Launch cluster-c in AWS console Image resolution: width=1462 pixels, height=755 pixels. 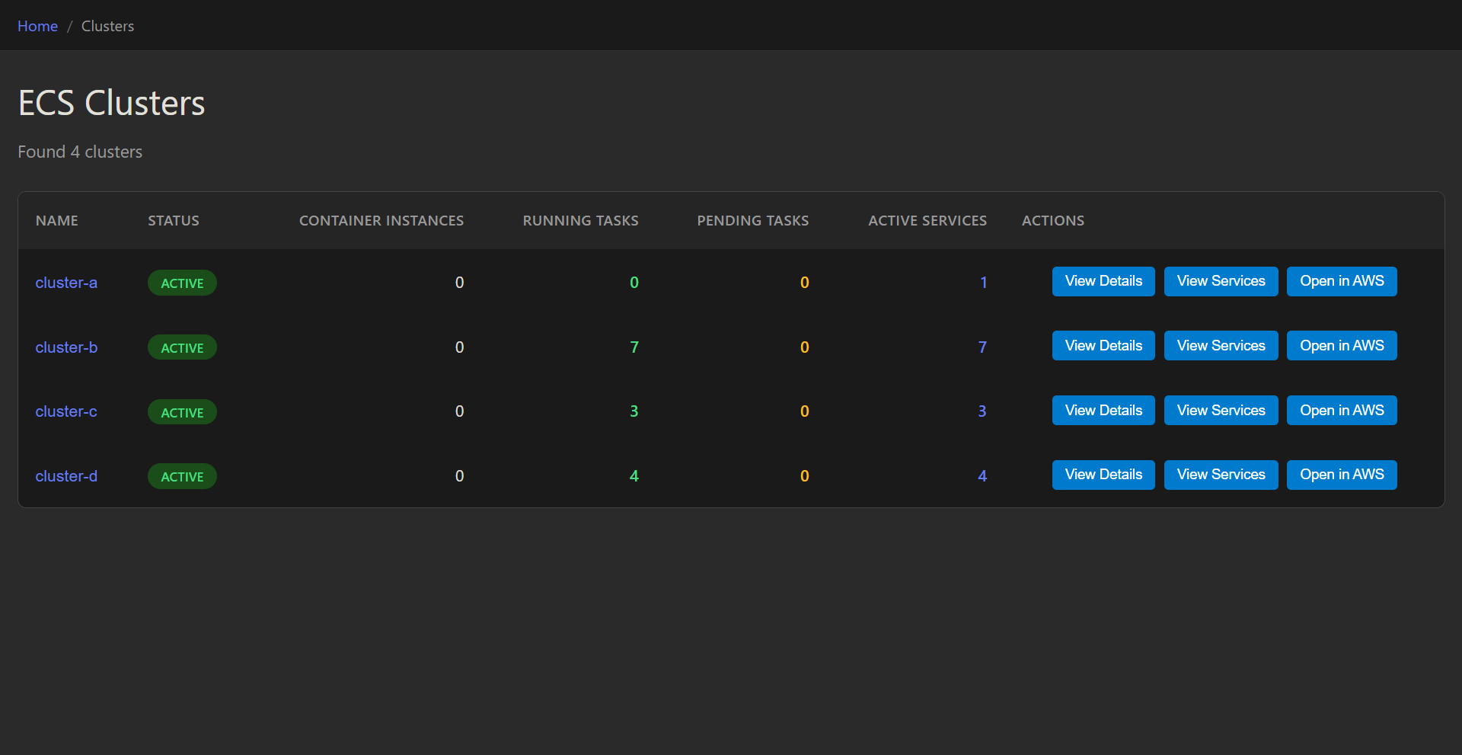click(1342, 411)
